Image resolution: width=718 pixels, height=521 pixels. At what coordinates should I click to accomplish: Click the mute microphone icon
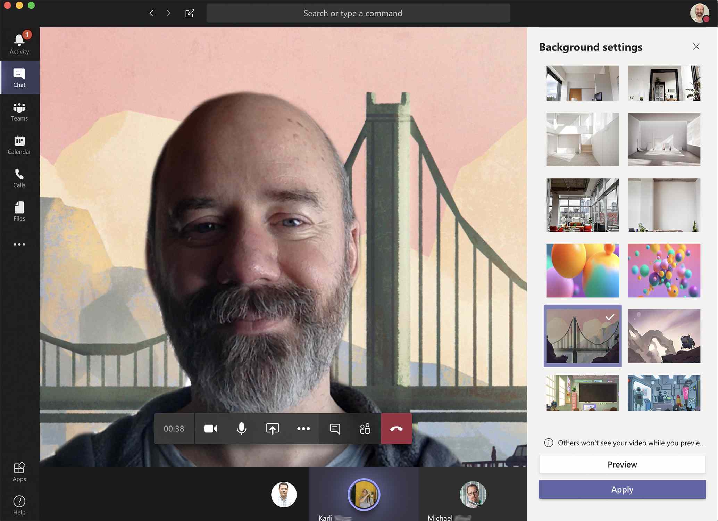[241, 428]
